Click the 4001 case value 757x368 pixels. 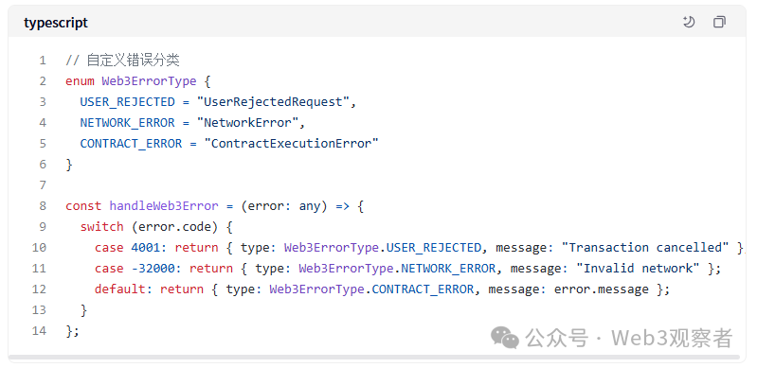point(145,248)
